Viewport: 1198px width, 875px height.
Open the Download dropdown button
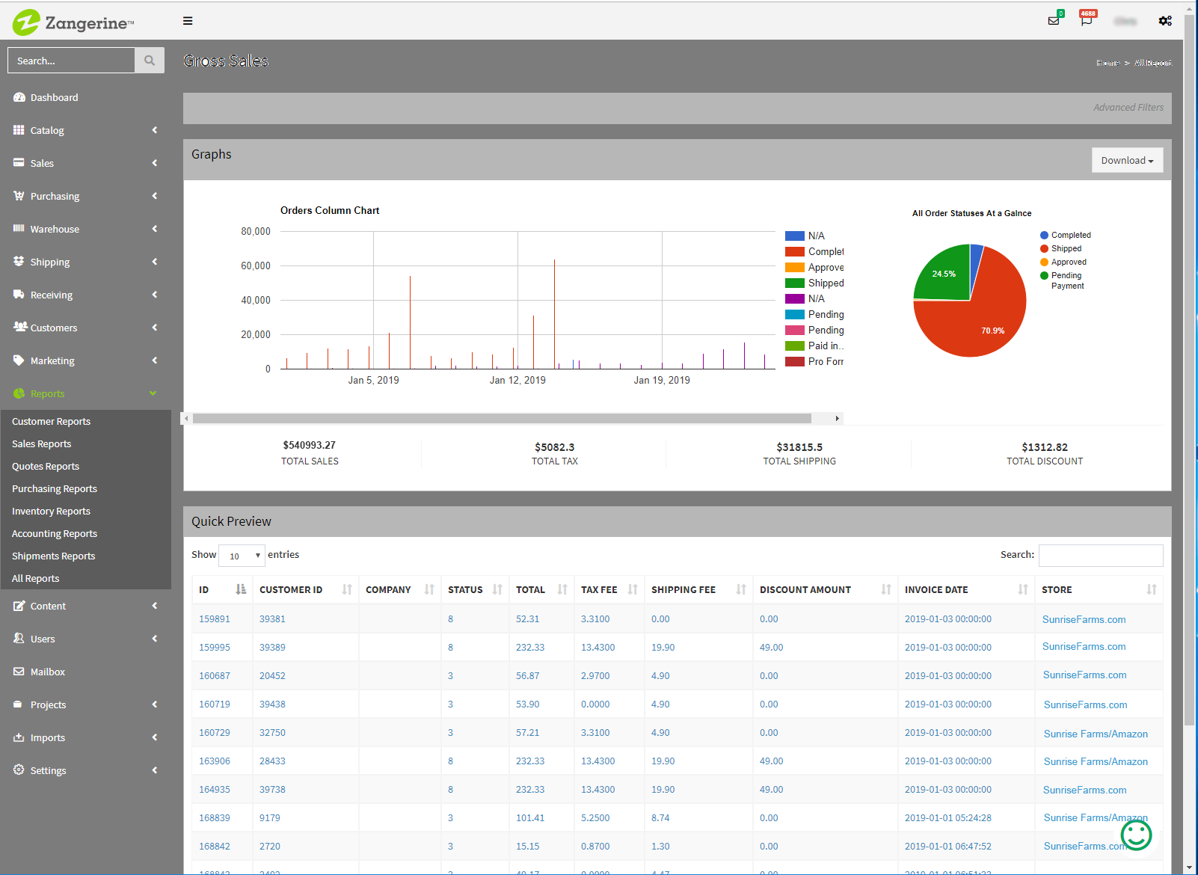point(1127,161)
